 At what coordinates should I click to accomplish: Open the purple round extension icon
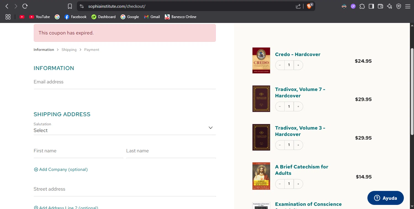click(x=353, y=6)
